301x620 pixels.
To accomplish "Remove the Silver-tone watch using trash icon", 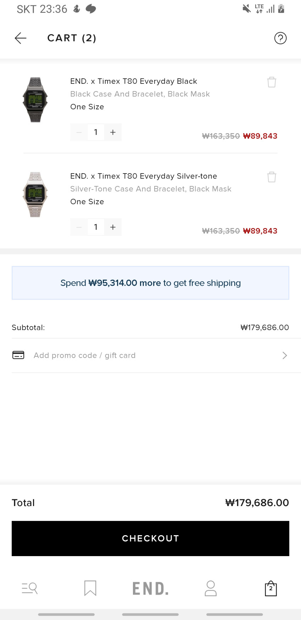I will (x=272, y=177).
